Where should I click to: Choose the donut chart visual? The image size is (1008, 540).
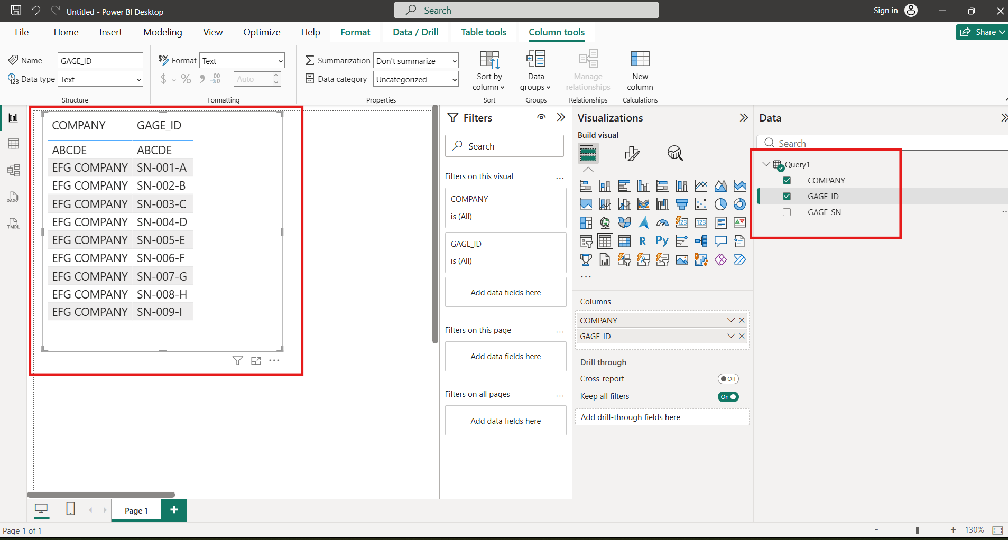pos(739,204)
